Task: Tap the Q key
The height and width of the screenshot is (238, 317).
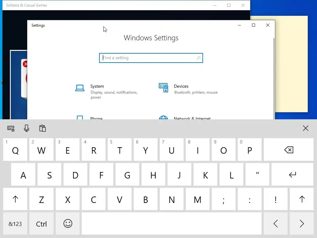Action: [15, 150]
